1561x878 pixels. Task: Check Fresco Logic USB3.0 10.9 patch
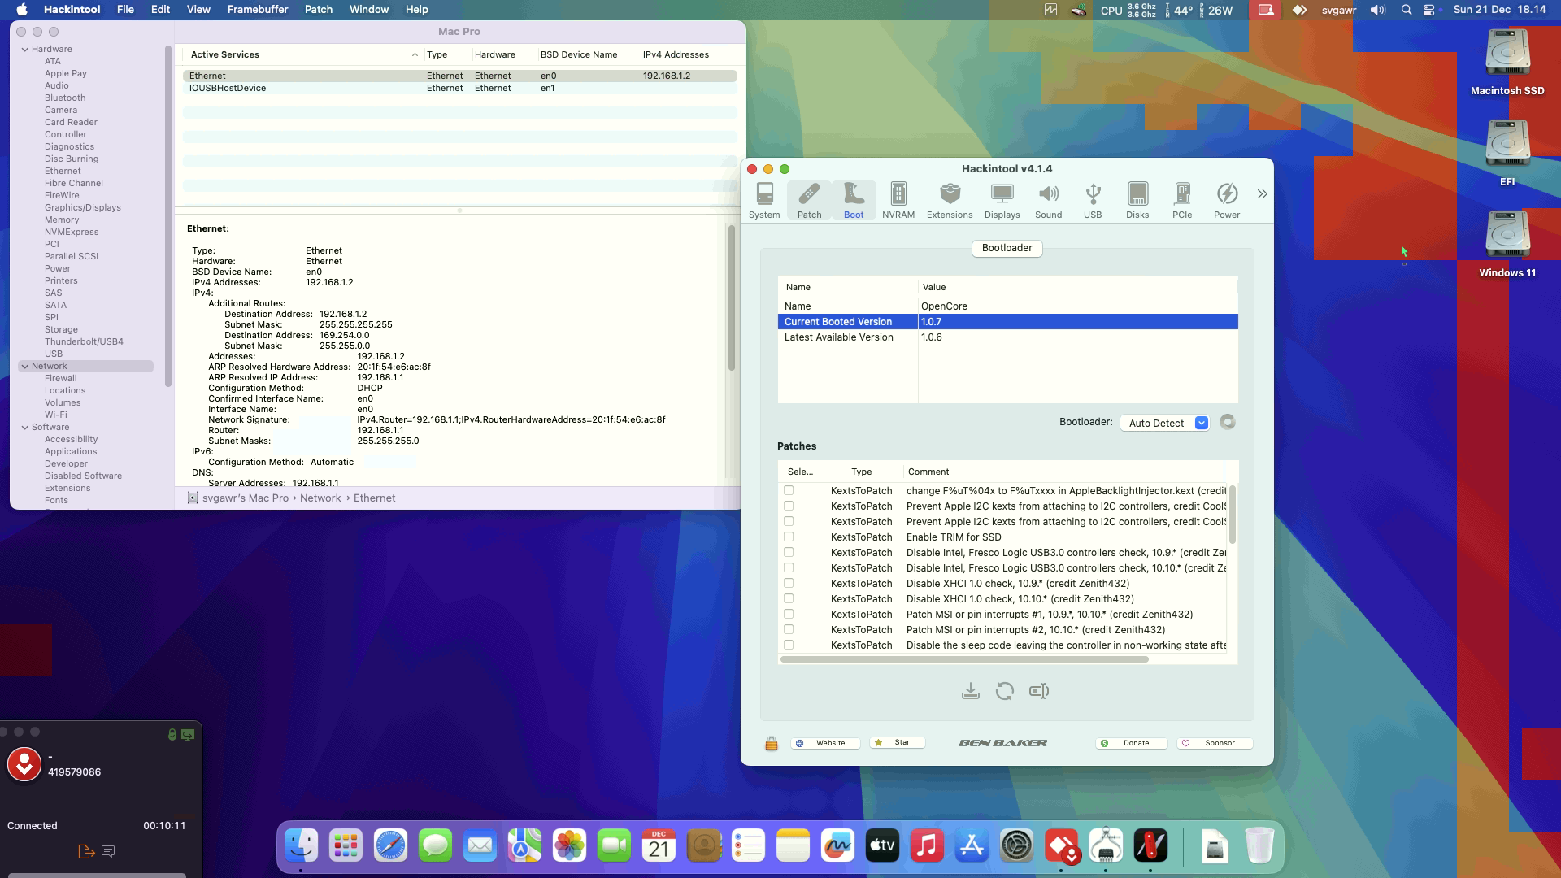789,552
